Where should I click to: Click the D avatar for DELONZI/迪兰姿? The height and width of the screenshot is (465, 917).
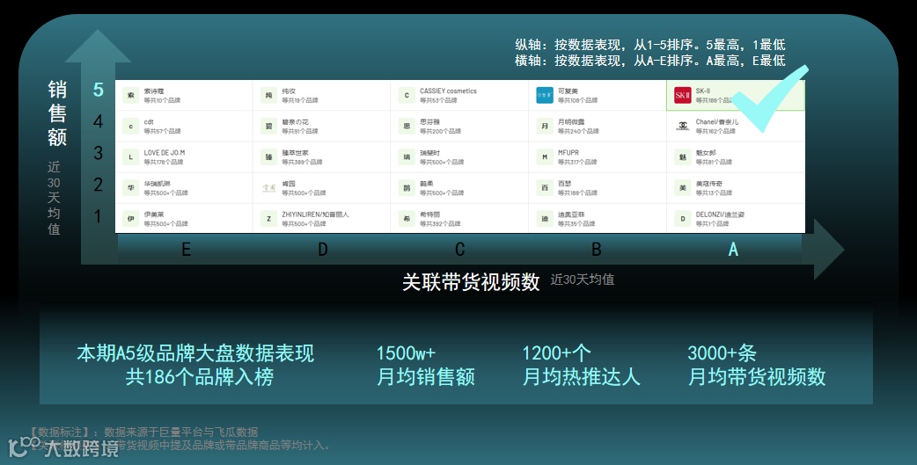tap(683, 219)
